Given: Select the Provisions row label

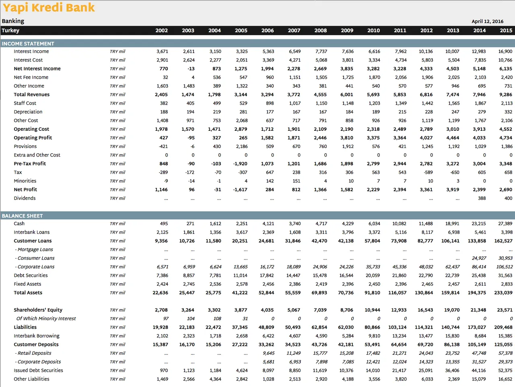Looking at the screenshot, I should click(x=25, y=146).
